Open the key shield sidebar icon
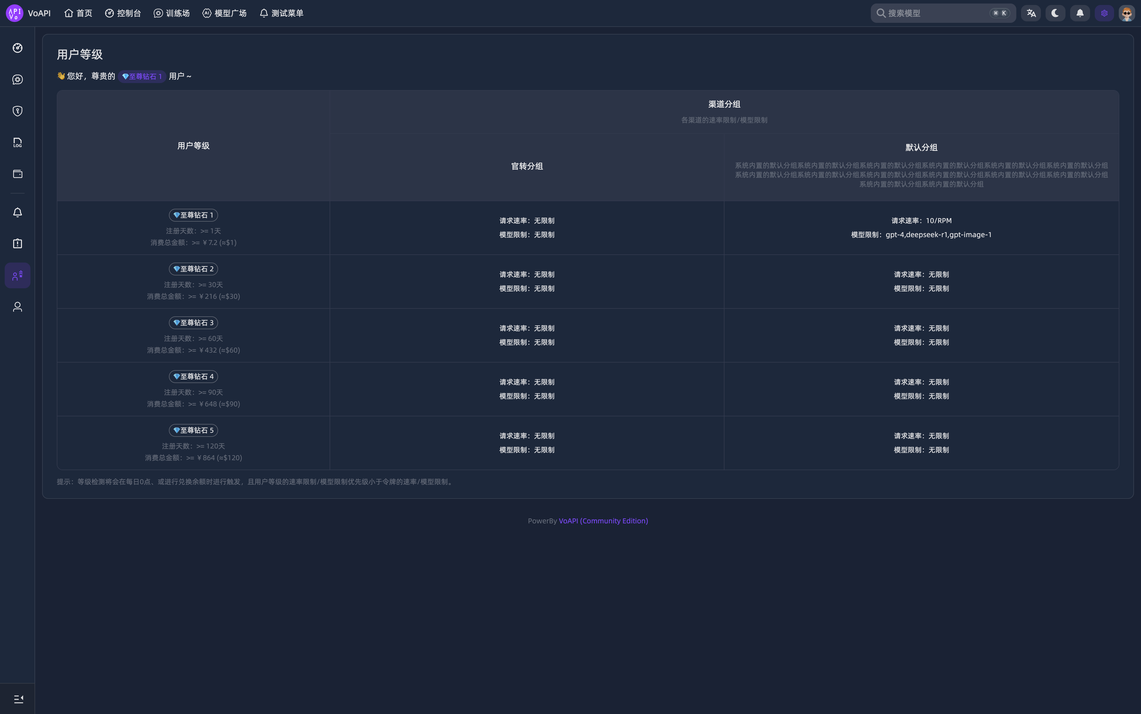Viewport: 1141px width, 714px height. click(x=18, y=111)
